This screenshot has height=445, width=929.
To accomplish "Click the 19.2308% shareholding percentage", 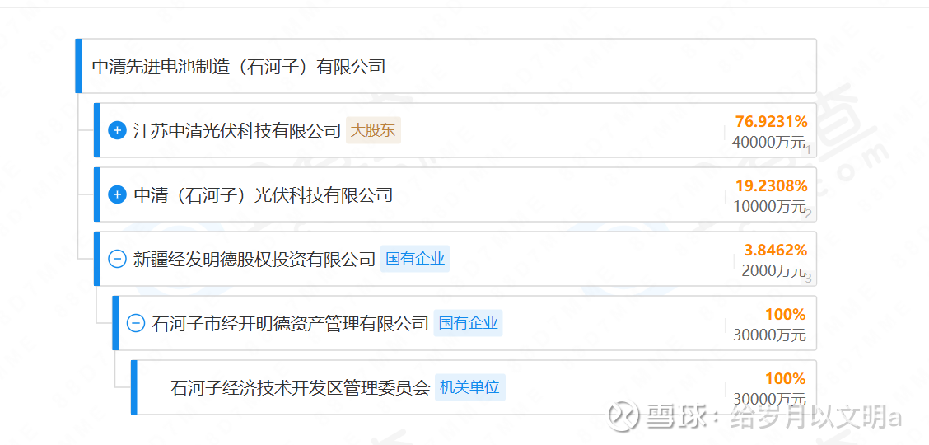I will [772, 186].
